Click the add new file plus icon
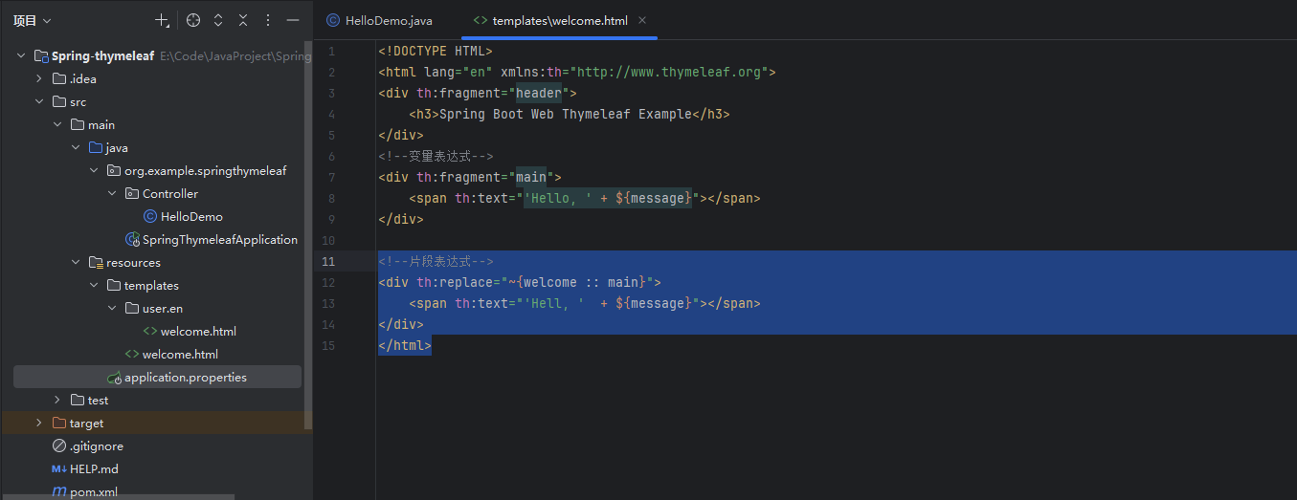Image resolution: width=1297 pixels, height=500 pixels. tap(162, 20)
